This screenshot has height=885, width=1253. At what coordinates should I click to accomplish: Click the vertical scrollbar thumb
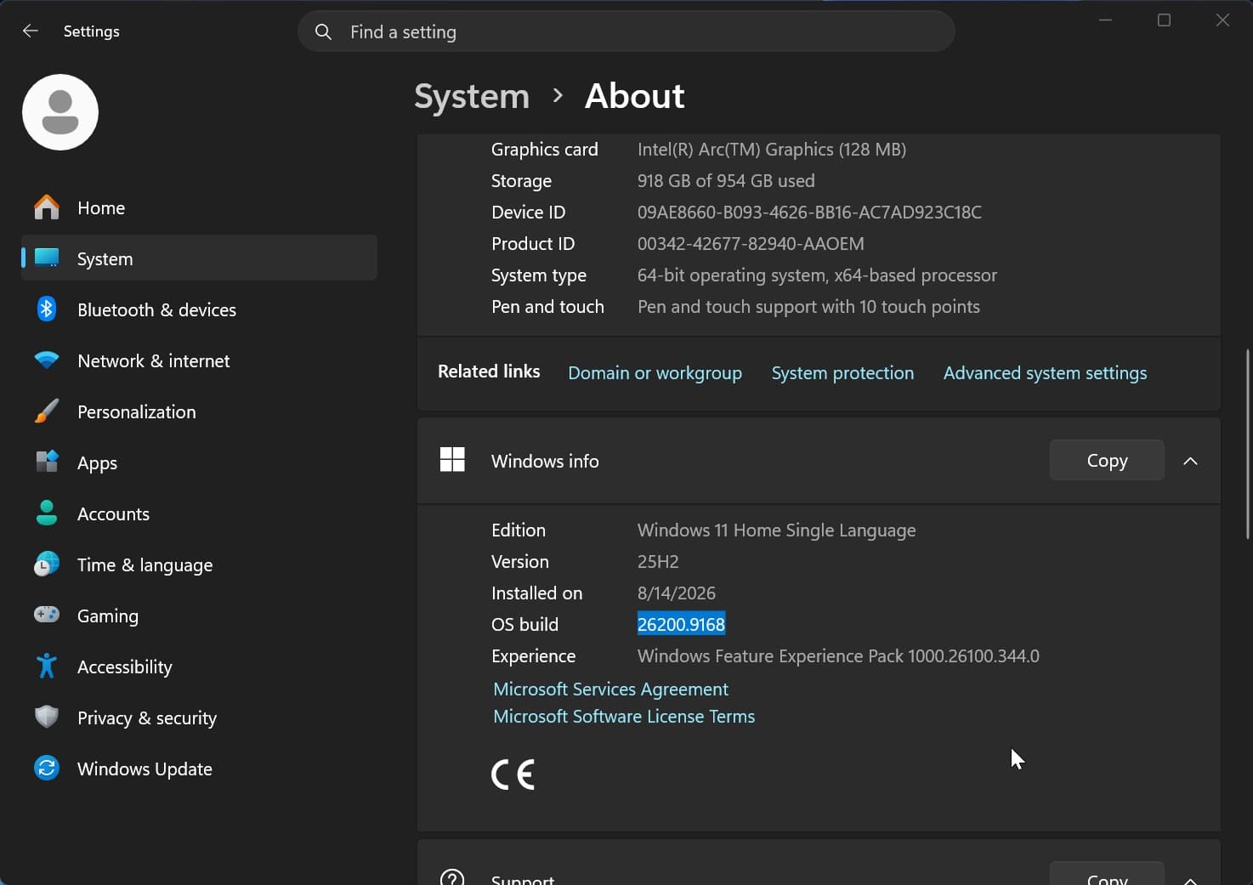pyautogui.click(x=1248, y=444)
